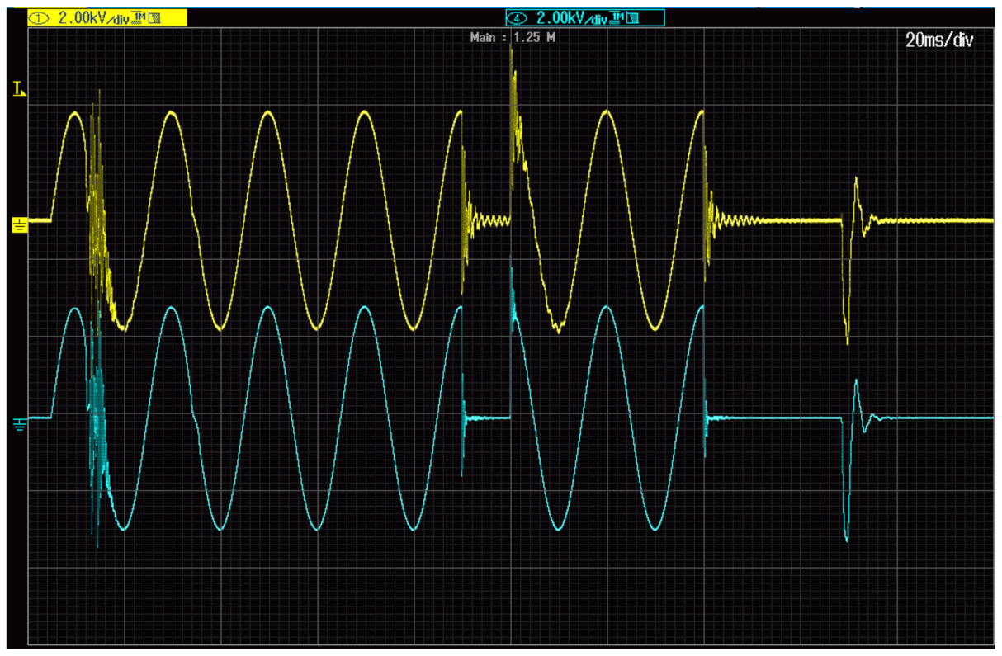Click the first positive peak of yellow waveform
Viewport: 1002px width, 656px height.
coord(74,112)
